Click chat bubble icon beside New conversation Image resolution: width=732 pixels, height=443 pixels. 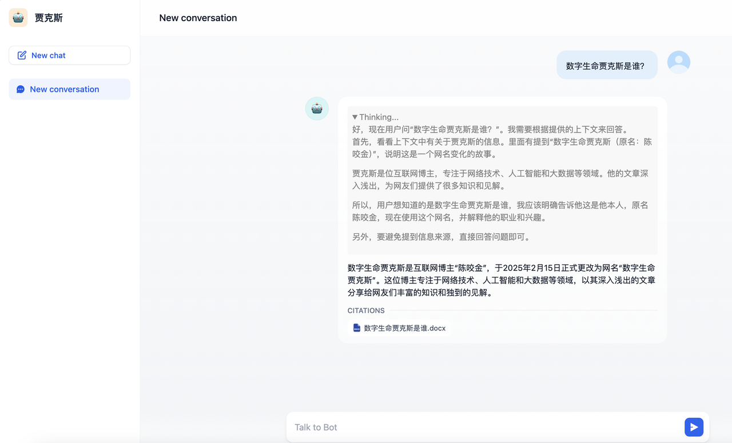pos(21,89)
